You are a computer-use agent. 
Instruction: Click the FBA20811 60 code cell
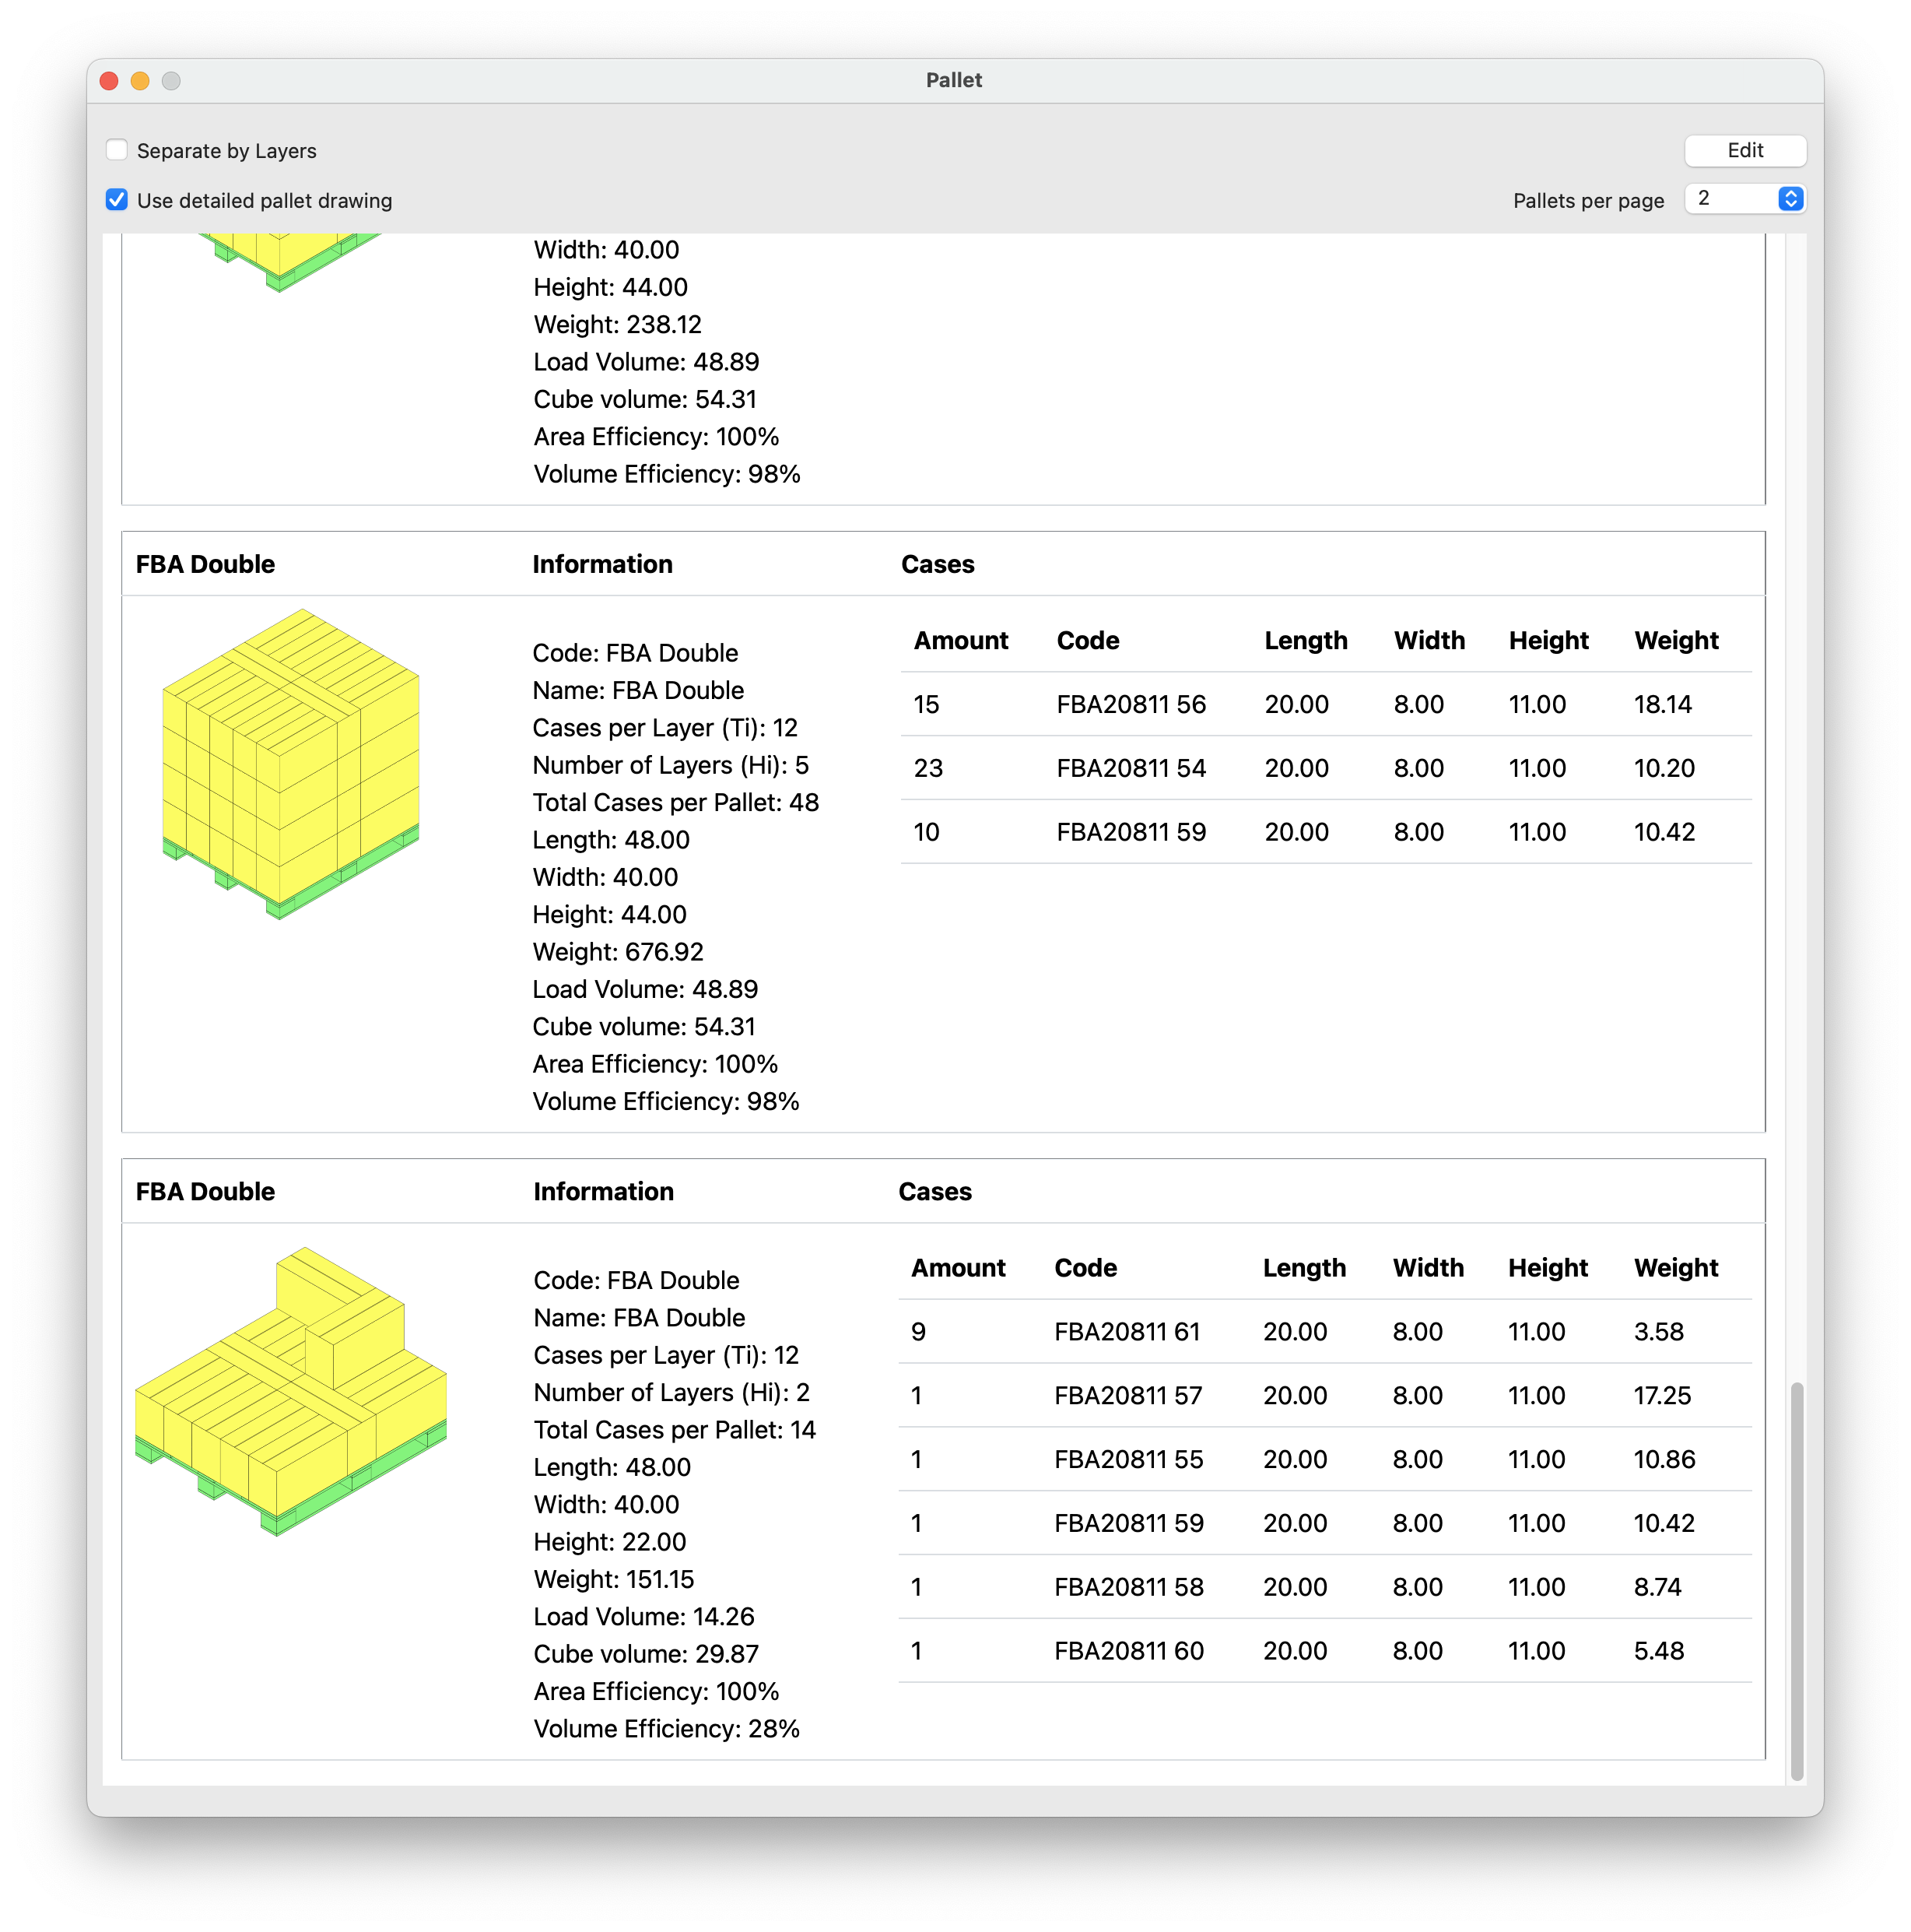click(1128, 1651)
